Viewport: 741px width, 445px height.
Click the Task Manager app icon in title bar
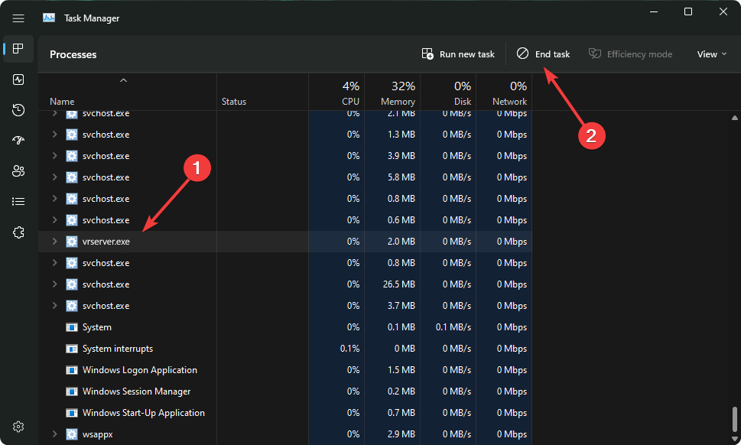pos(49,18)
